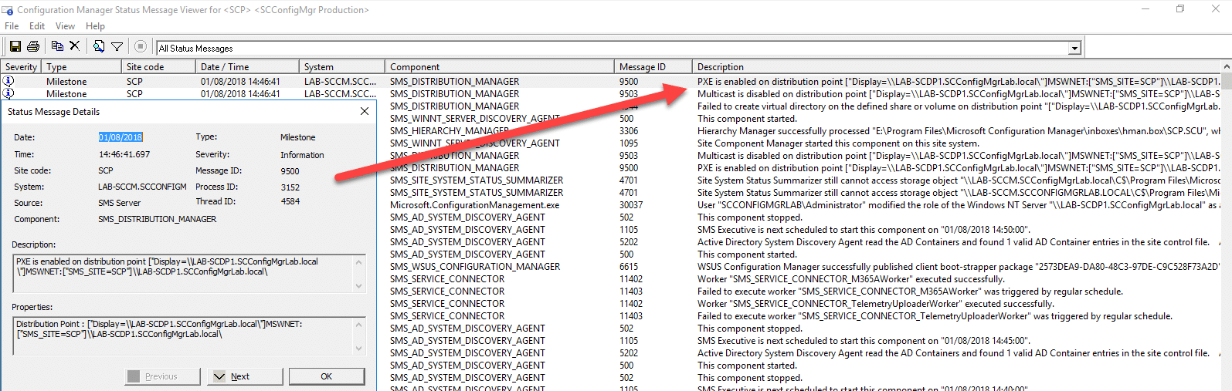Click Message ID 6615 cell
1232x391 pixels.
click(x=629, y=267)
